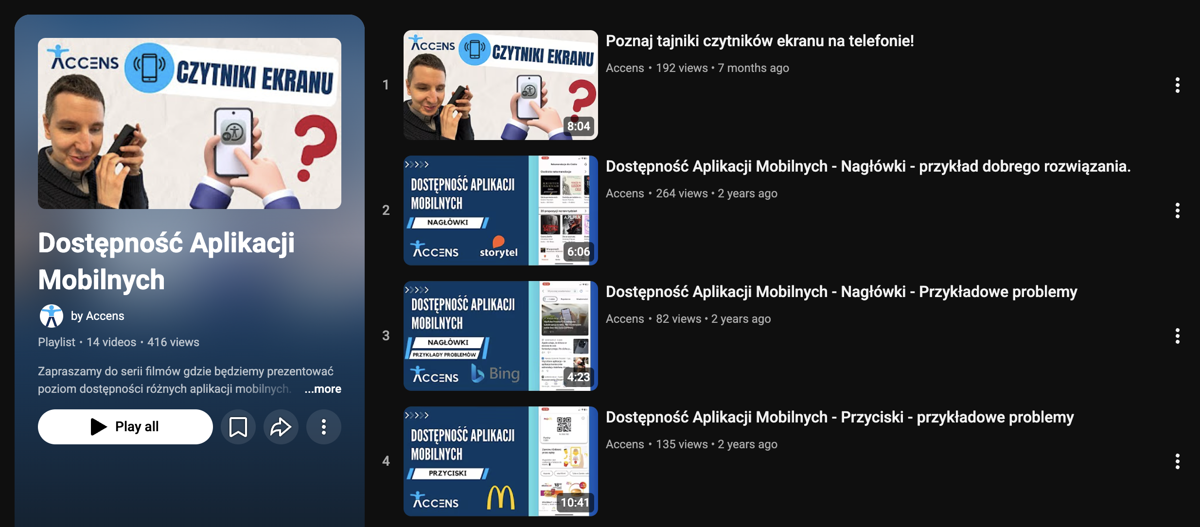Select thumbnail of the Bing Nagłówki video
This screenshot has height=527, width=1200.
(500, 335)
